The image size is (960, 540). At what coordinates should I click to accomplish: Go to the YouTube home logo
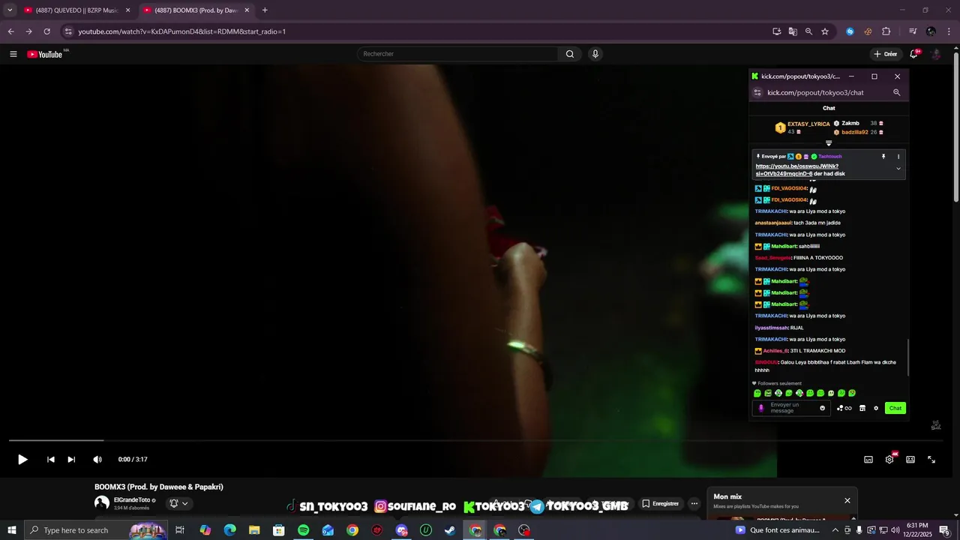(x=45, y=54)
